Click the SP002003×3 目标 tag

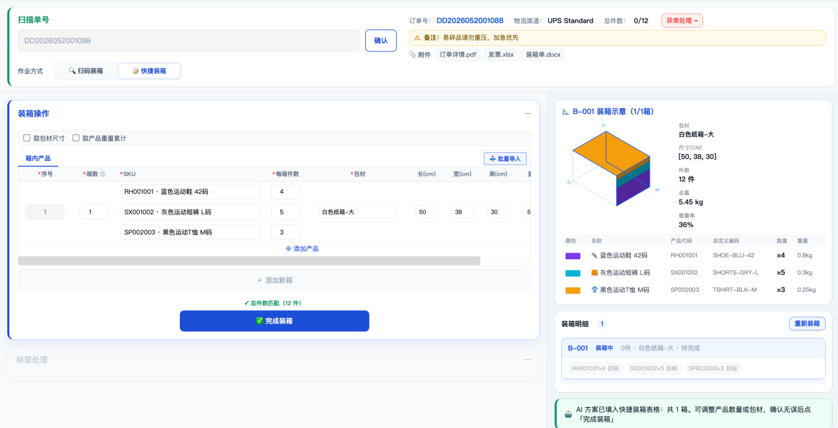(713, 369)
